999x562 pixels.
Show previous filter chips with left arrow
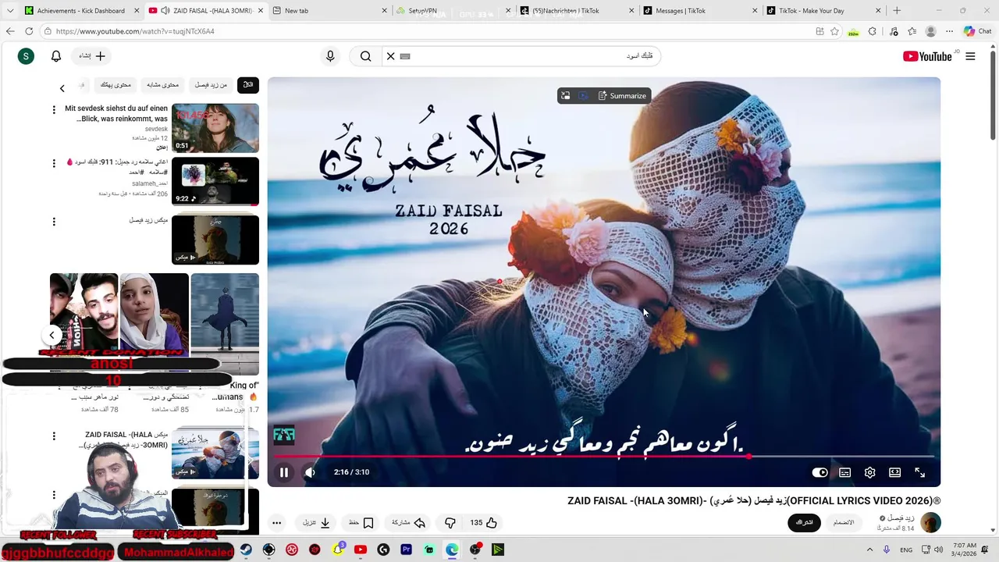(x=62, y=88)
